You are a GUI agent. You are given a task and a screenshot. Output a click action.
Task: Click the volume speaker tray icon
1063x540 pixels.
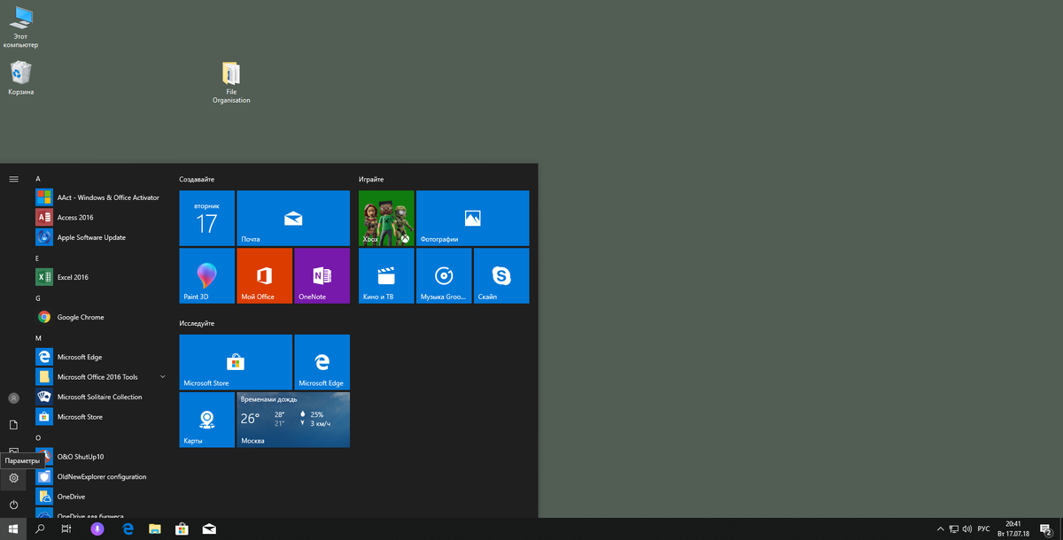[967, 529]
